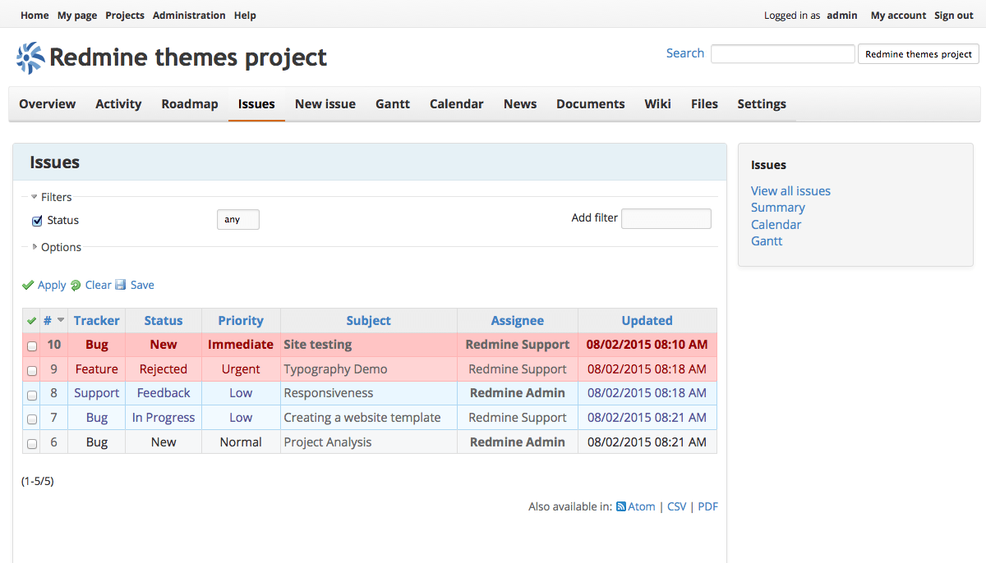The height and width of the screenshot is (563, 986).
Task: Sort by the Priority column header
Action: click(241, 321)
